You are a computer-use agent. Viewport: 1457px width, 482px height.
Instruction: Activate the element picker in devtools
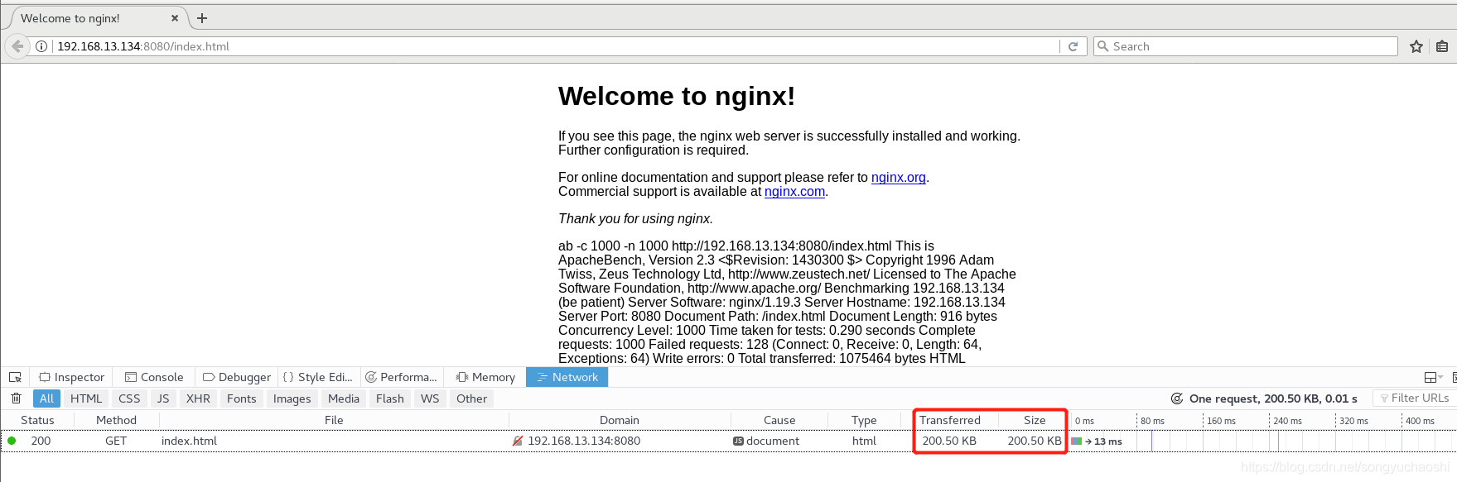pyautogui.click(x=15, y=377)
